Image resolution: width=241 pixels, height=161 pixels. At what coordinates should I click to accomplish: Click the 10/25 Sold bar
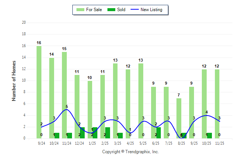click(x=210, y=136)
